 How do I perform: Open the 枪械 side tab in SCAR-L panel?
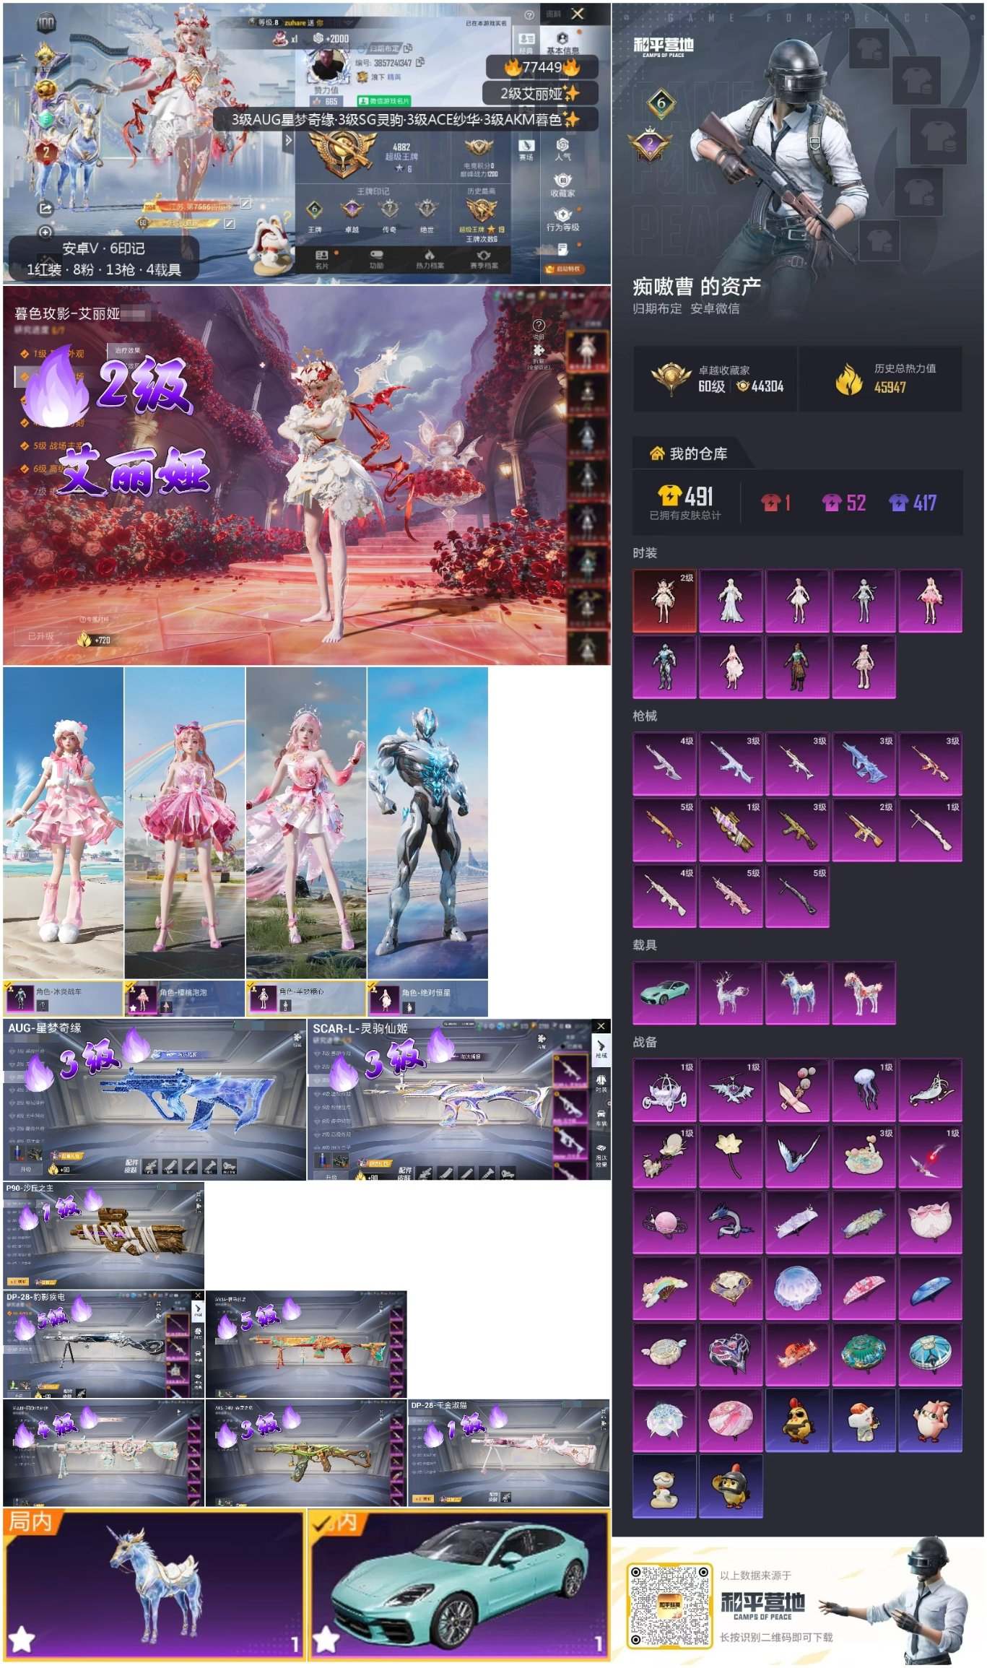601,1049
